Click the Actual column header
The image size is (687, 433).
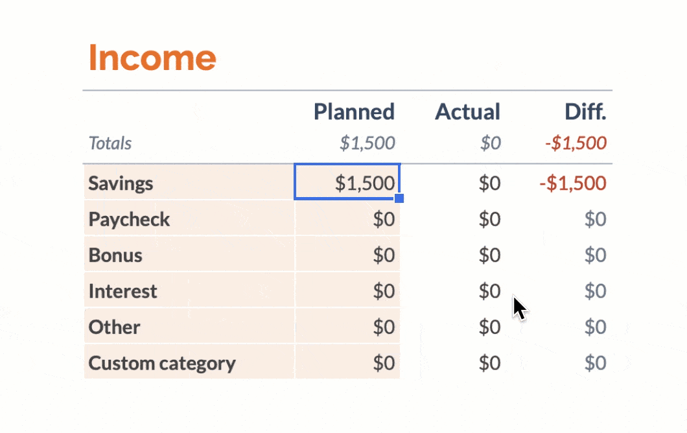[467, 111]
